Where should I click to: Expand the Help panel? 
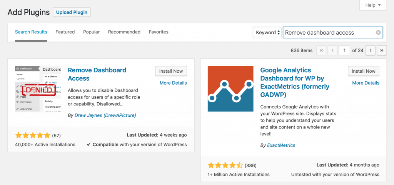point(373,5)
